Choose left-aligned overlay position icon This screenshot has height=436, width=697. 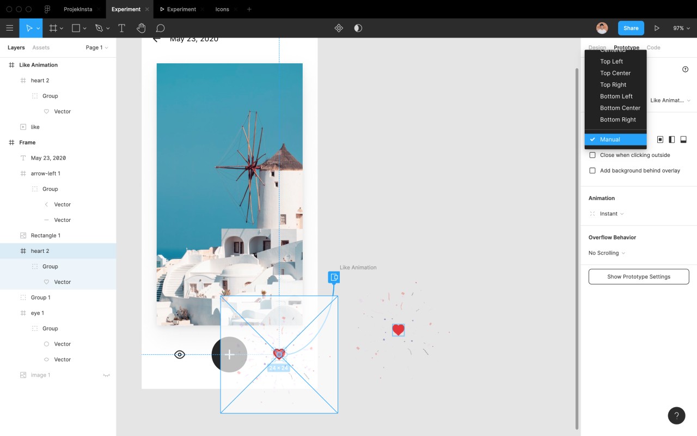671,140
